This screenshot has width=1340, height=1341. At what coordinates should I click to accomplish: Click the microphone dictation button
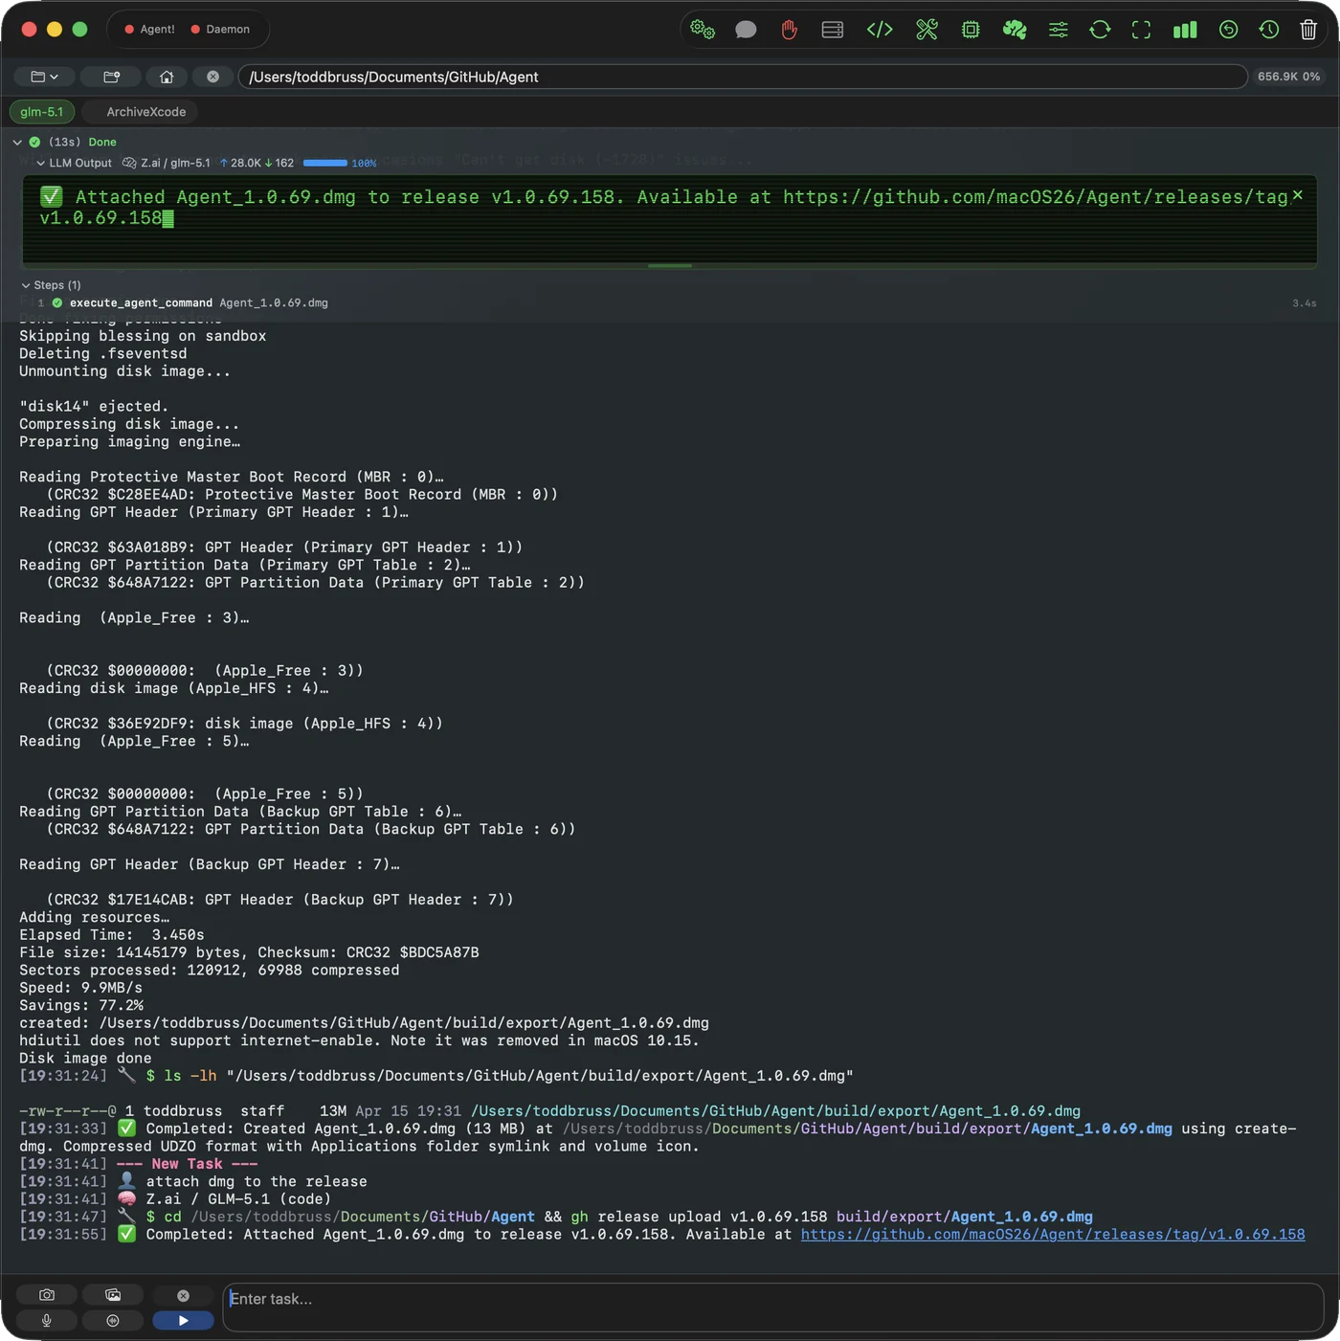point(46,1321)
